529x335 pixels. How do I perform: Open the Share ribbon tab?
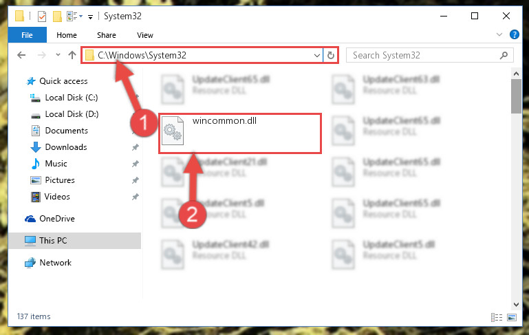[x=107, y=35]
